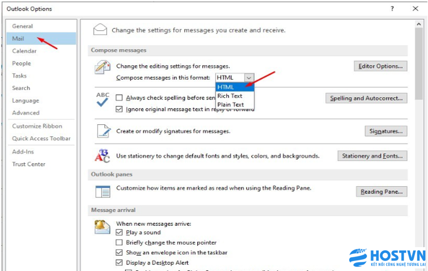The width and height of the screenshot is (428, 271).
Task: Choose Plain Text from the format list
Action: [231, 105]
